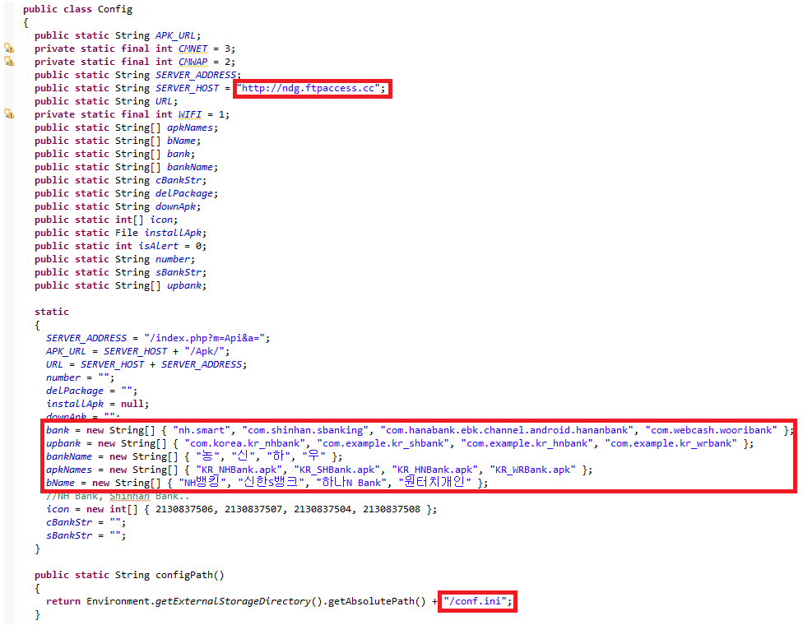Viewport: 803px width, 625px height.
Task: Click the downApk field declaration
Action: pos(118,206)
